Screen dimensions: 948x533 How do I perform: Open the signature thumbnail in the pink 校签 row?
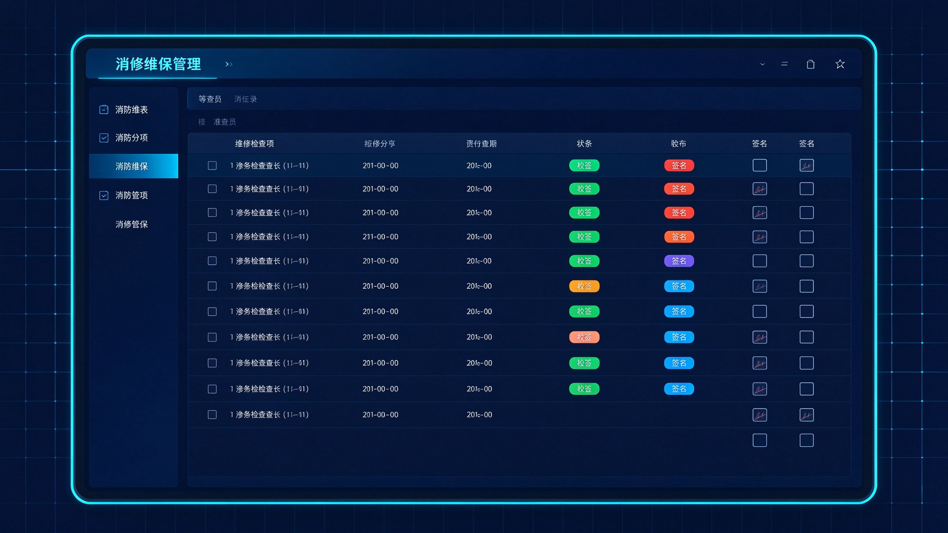click(x=759, y=337)
